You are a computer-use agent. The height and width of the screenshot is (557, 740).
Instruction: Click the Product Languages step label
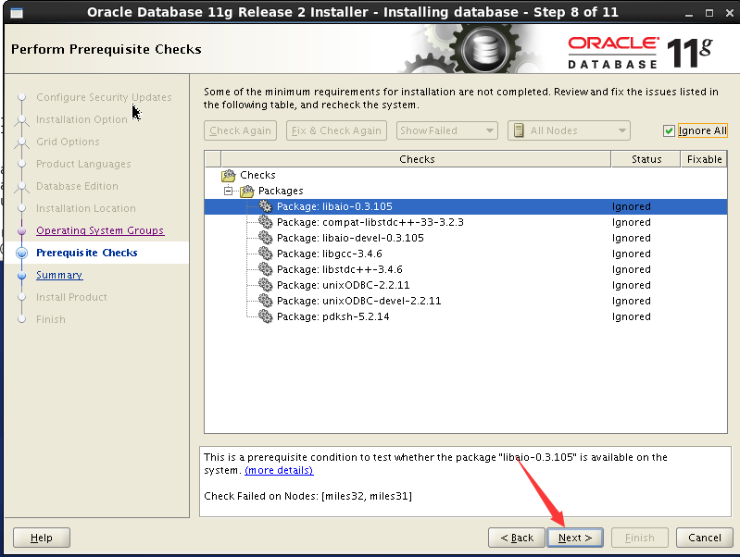(x=83, y=164)
